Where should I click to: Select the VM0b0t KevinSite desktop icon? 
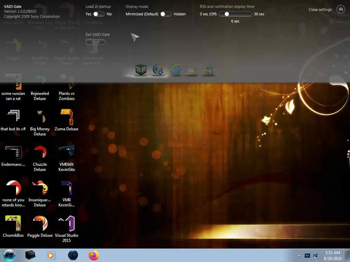click(x=67, y=158)
